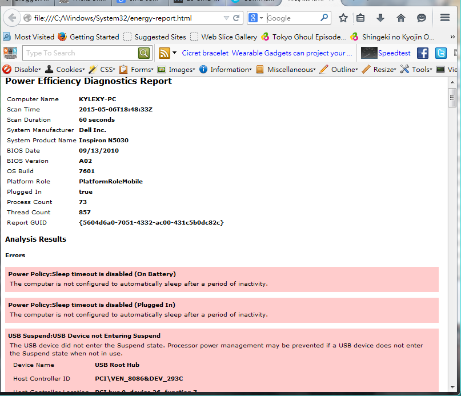Click the toolbar logo icon beside search
Image resolution: width=461 pixels, height=396 pixels.
coord(10,53)
